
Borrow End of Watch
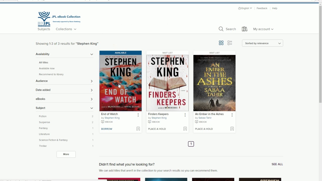tap(107, 129)
